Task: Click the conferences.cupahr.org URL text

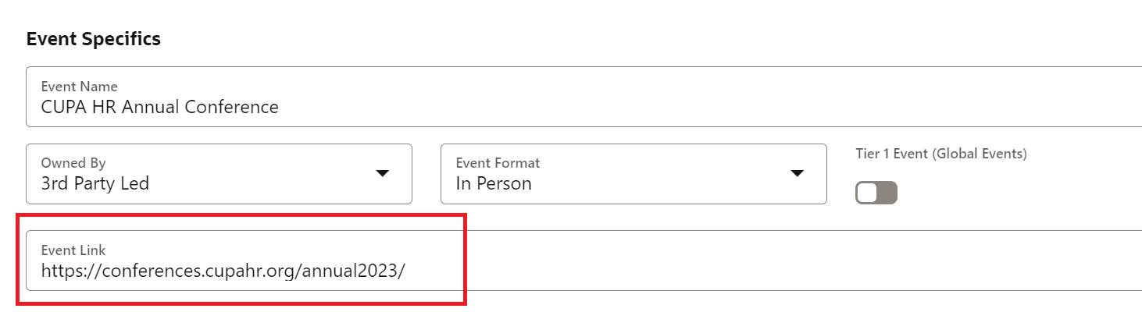Action: [x=223, y=271]
